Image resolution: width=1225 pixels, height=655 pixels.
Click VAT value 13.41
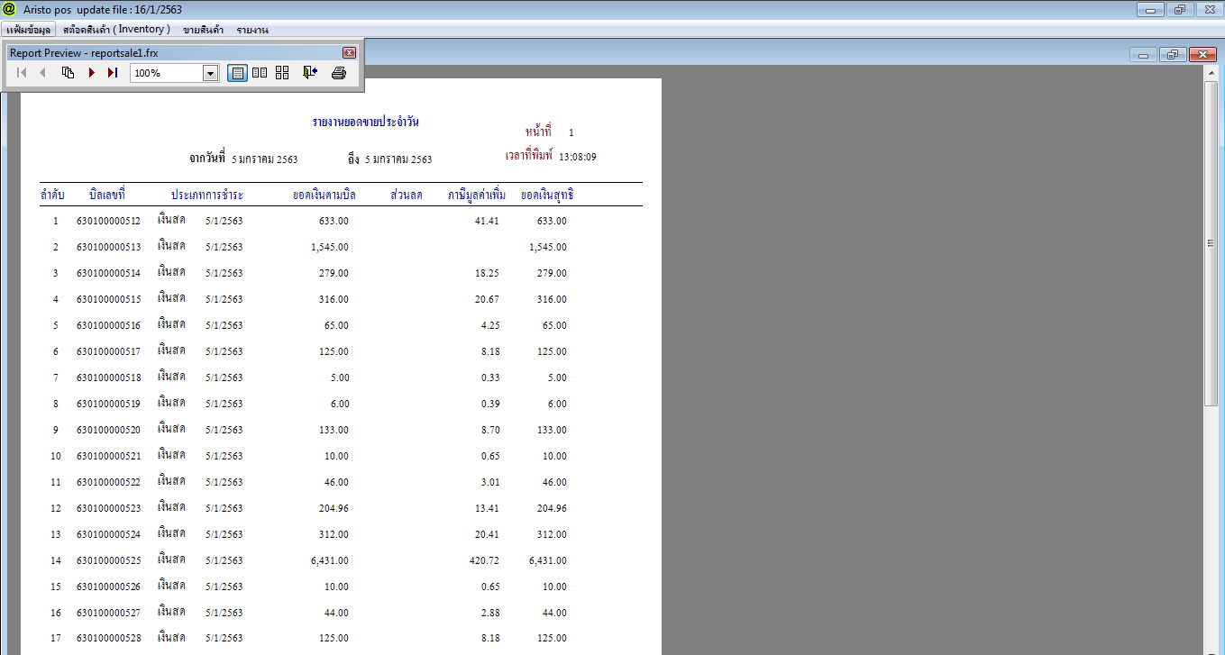(487, 508)
